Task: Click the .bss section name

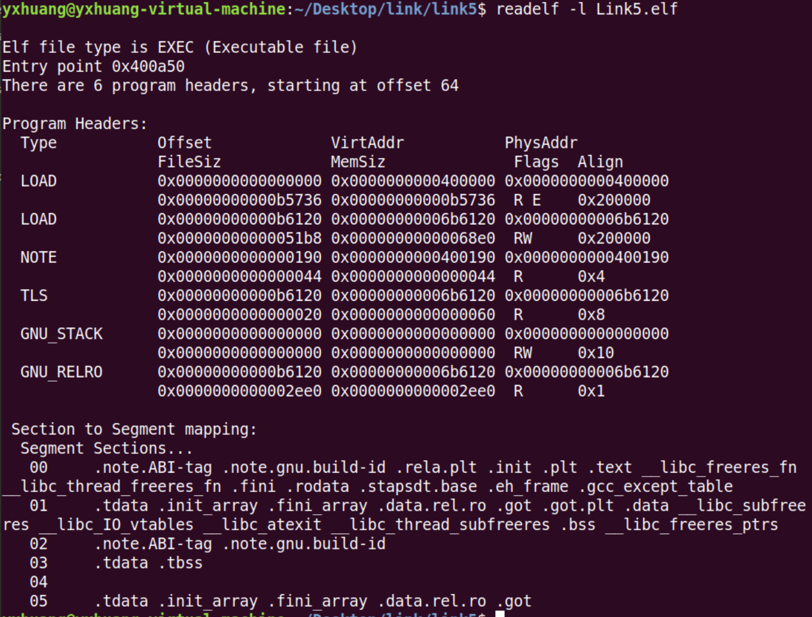Action: pos(578,524)
